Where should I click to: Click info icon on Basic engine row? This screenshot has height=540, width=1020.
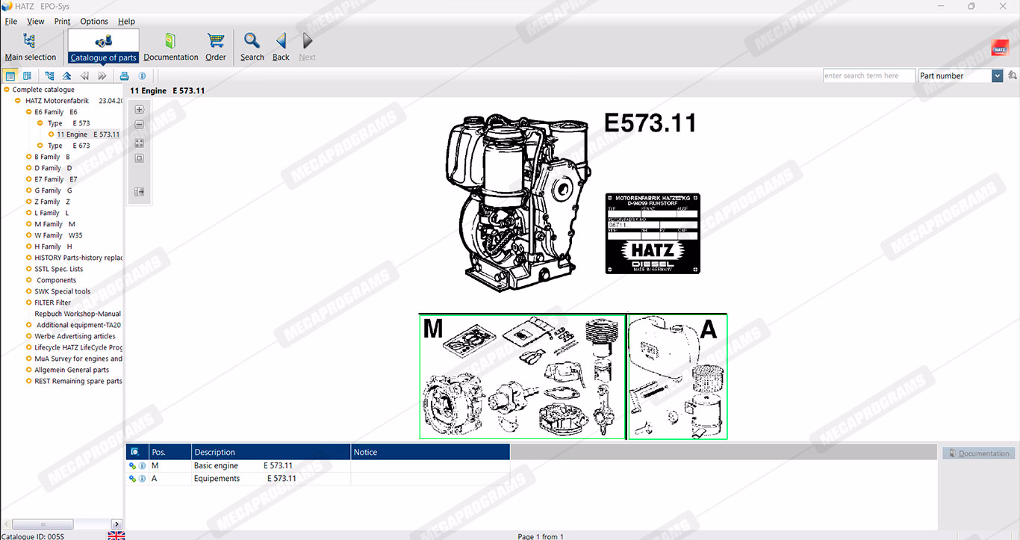(x=142, y=466)
